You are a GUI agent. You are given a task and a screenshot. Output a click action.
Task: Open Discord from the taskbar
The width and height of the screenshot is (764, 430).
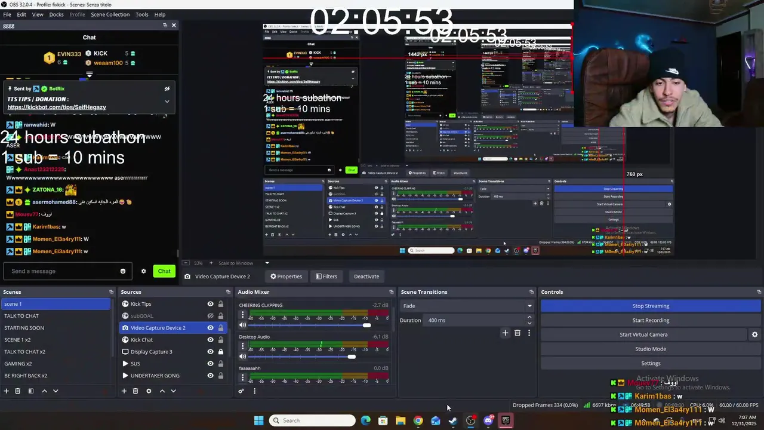[488, 420]
